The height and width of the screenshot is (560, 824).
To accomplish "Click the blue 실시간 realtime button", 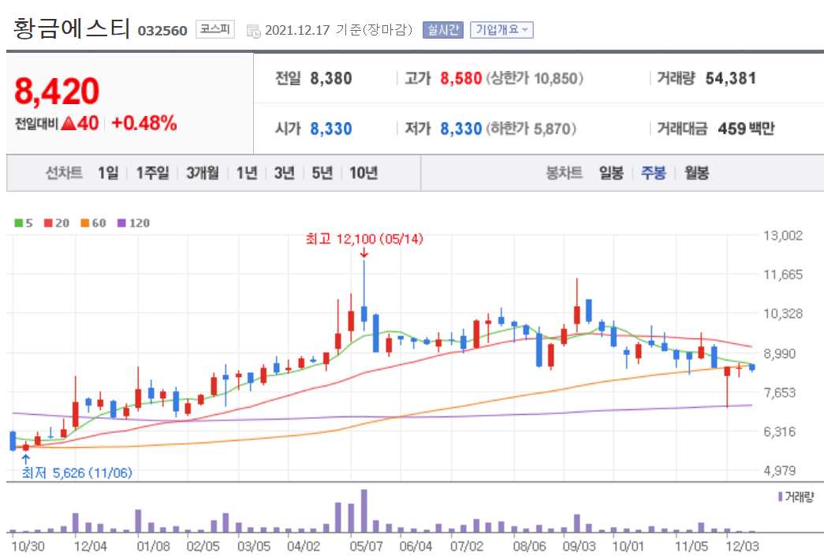I will (x=443, y=30).
